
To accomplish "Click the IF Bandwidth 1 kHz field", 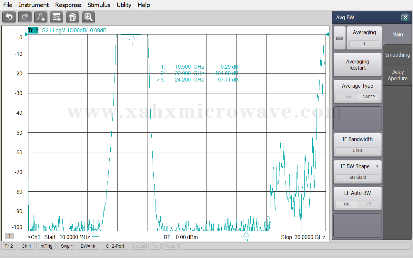I will click(358, 150).
